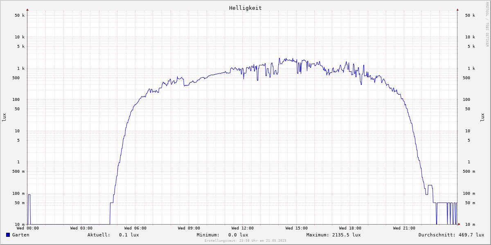This screenshot has width=491, height=245.
Task: Click the left 100 m axis label
Action: click(x=18, y=194)
